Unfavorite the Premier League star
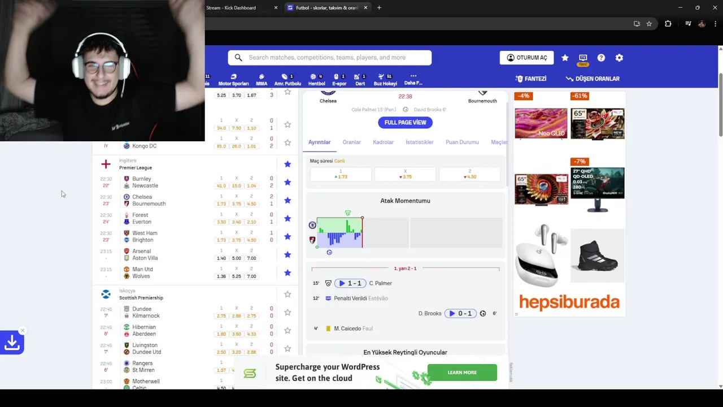This screenshot has width=723, height=407. click(x=288, y=164)
